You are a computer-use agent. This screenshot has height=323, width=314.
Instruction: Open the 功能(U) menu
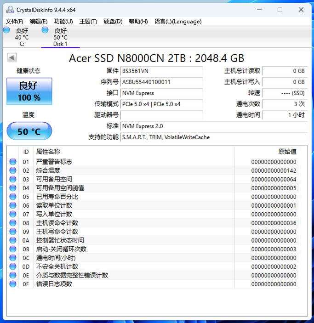point(63,22)
